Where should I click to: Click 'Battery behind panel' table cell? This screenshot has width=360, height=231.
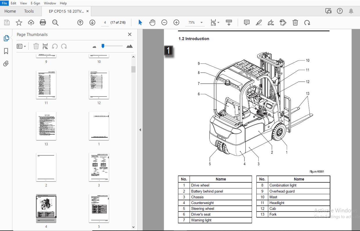(x=221, y=191)
